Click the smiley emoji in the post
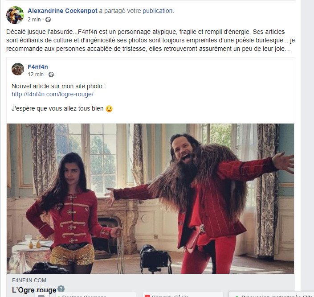 109,109
